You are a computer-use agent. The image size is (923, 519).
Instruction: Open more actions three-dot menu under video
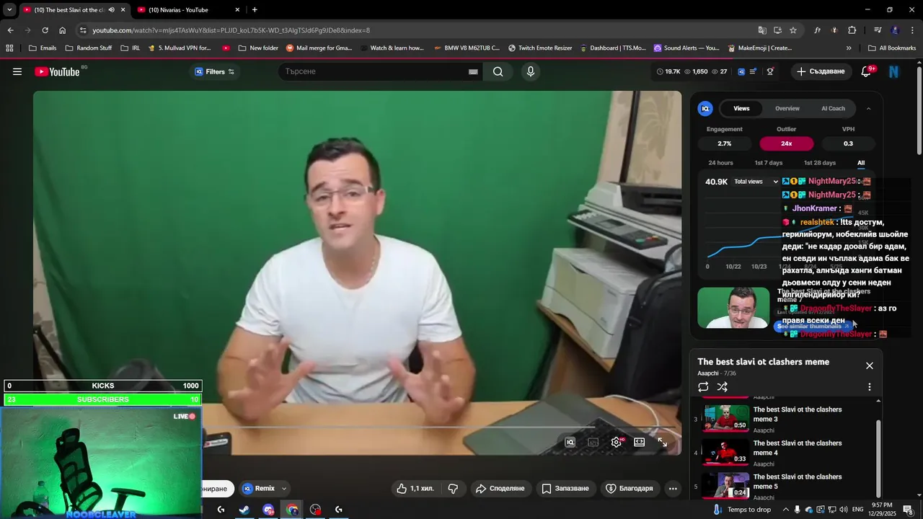[673, 489]
